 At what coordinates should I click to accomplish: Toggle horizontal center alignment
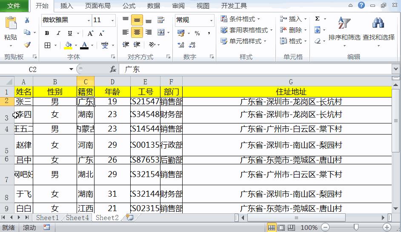(x=137, y=32)
